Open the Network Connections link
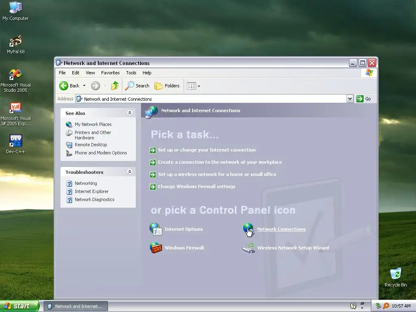 click(281, 229)
